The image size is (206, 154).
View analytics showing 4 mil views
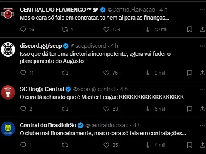[155, 145]
